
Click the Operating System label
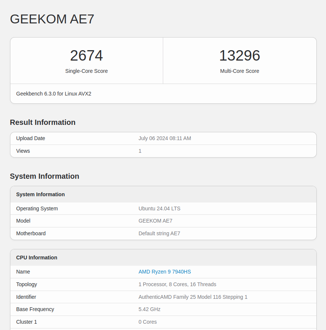(37, 208)
